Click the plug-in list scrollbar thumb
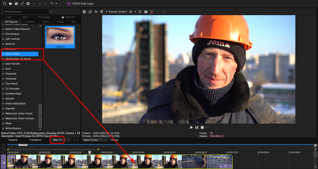The width and height of the screenshot is (318, 169). click(40, 116)
